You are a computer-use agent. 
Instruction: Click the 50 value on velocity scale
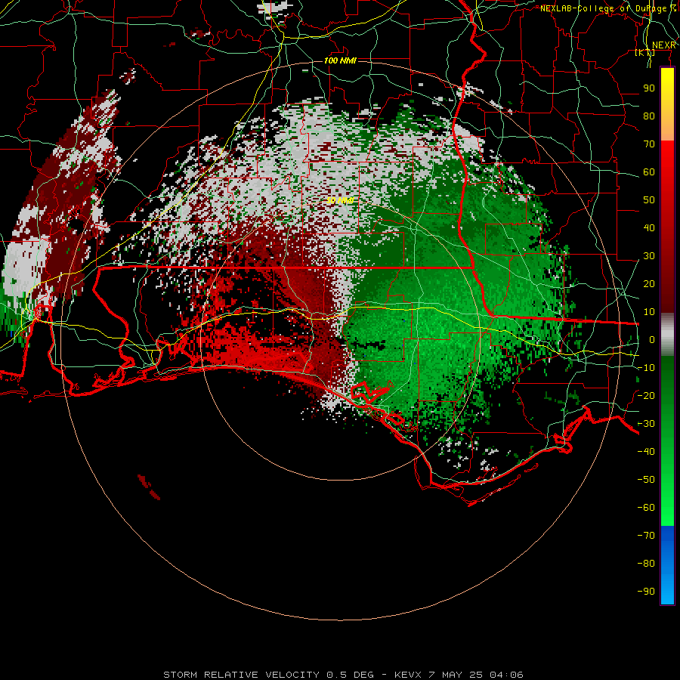pos(649,200)
